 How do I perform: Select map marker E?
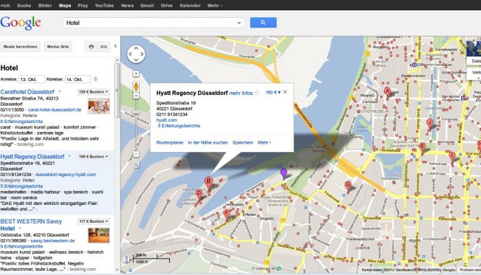click(x=422, y=147)
